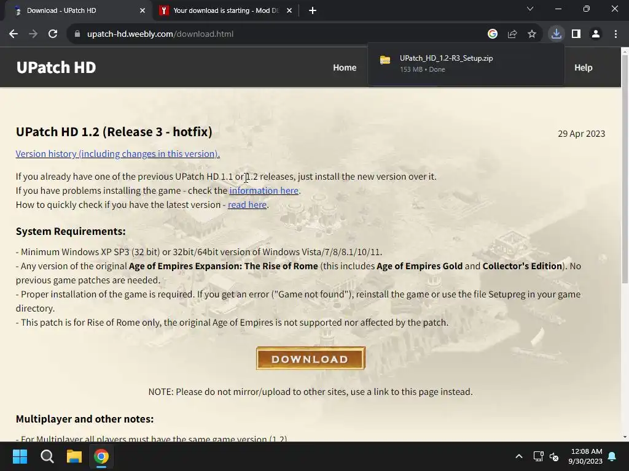629x471 pixels.
Task: Click the 153 MB Done status text
Action: 423,69
